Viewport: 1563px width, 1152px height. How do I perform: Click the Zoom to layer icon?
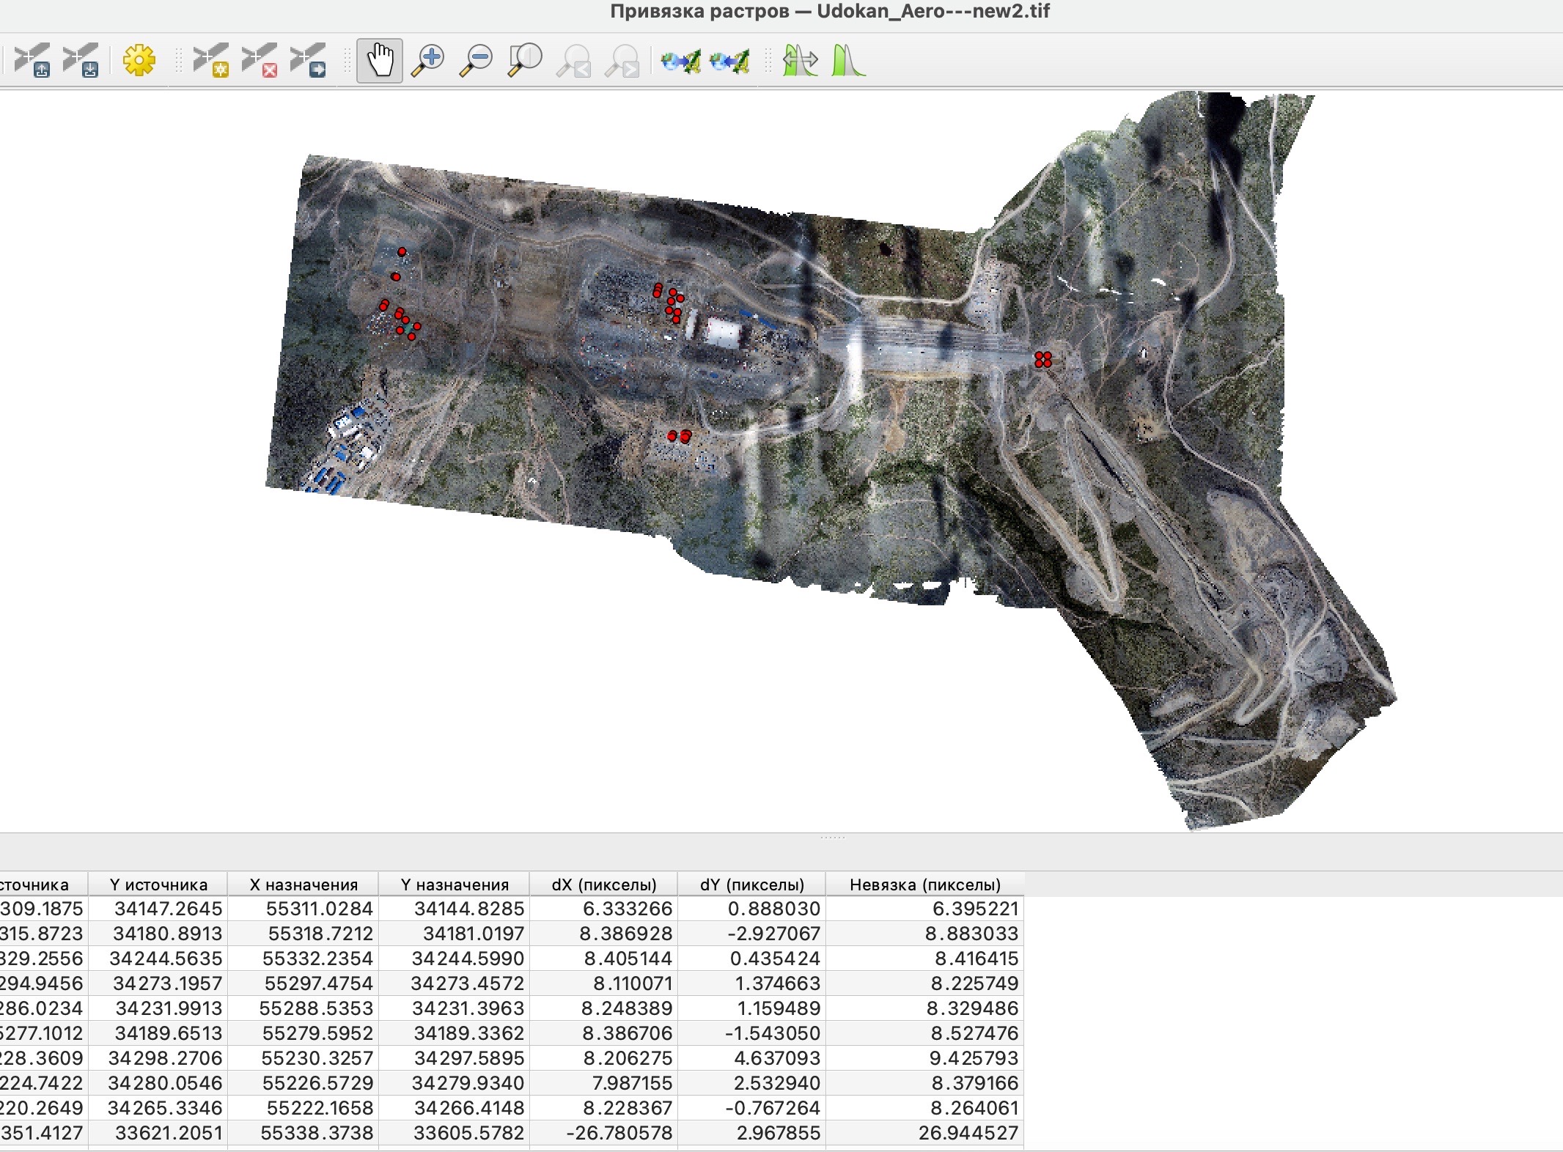pyautogui.click(x=525, y=60)
